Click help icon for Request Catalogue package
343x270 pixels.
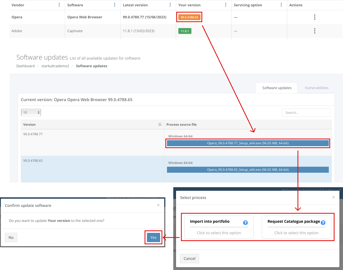click(x=323, y=223)
